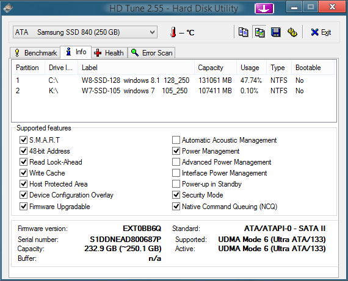Click the Exit button
Screen dimensions: 348x281
[x=321, y=32]
